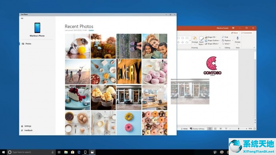This screenshot has width=276, height=155.
Task: Open the beach family photo
Action: tap(77, 72)
